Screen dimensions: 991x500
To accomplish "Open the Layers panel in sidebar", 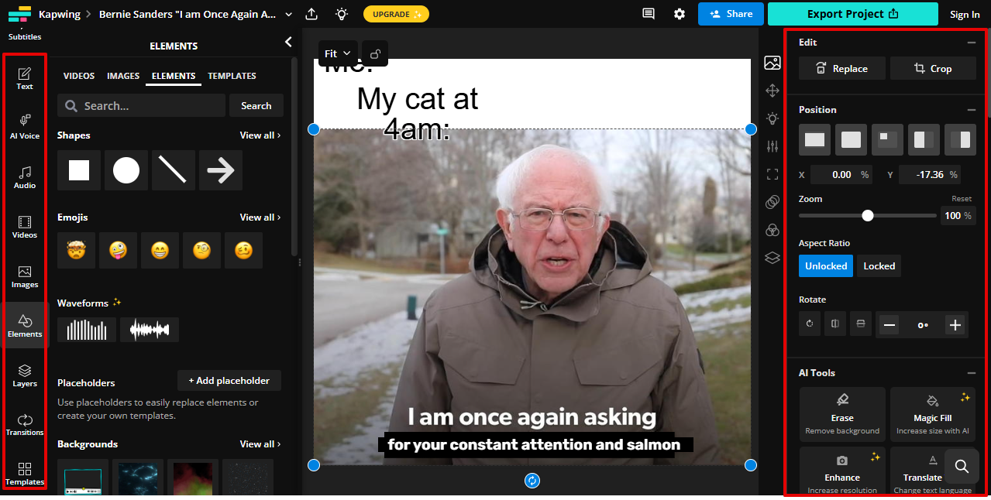I will [x=25, y=375].
